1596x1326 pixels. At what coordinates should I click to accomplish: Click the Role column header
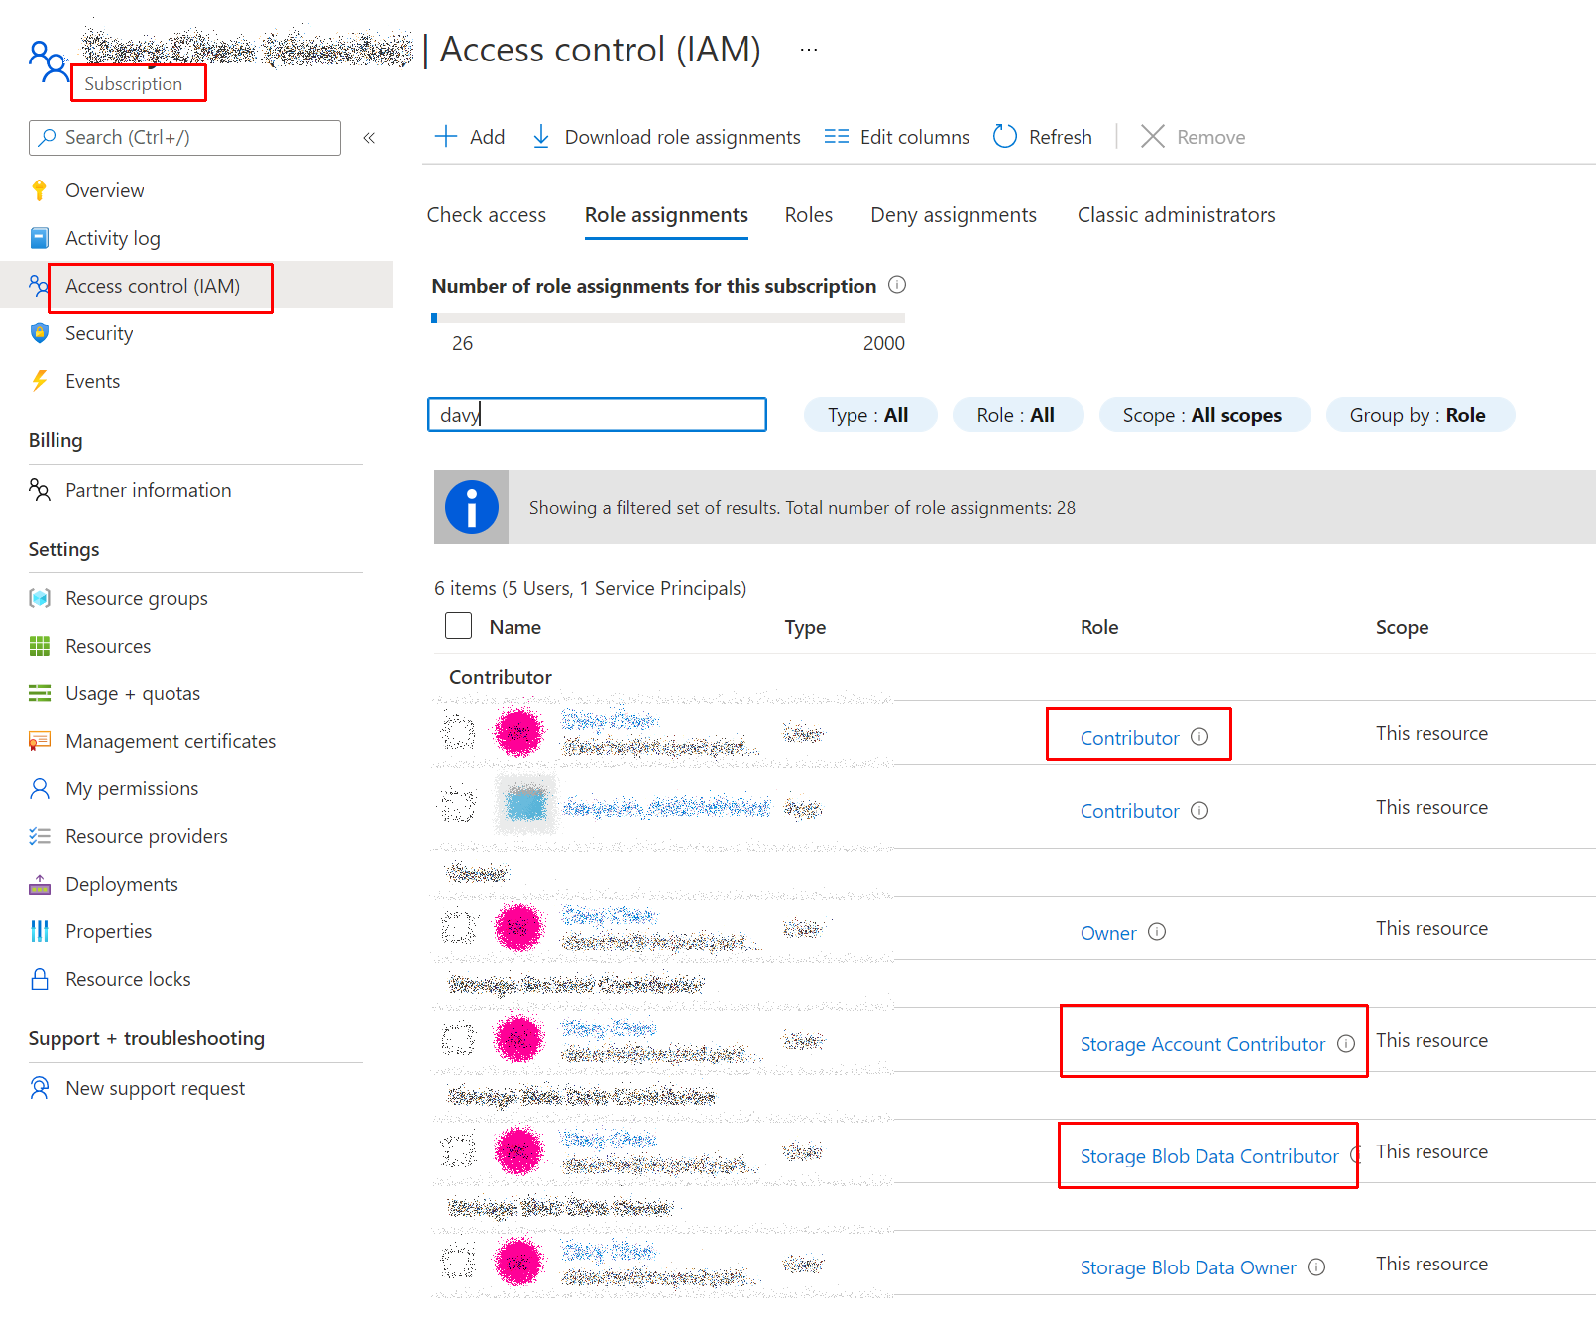(1099, 627)
